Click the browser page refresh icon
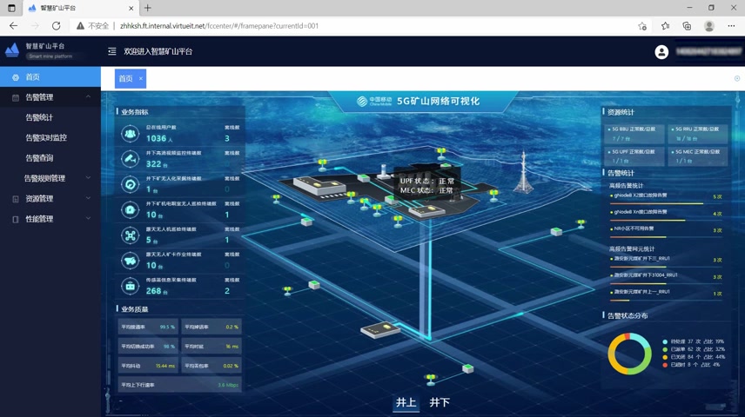This screenshot has width=745, height=417. [56, 26]
